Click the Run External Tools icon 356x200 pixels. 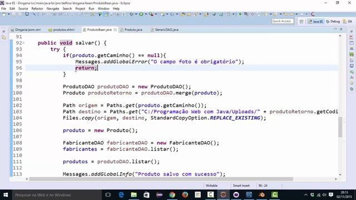pos(151,14)
